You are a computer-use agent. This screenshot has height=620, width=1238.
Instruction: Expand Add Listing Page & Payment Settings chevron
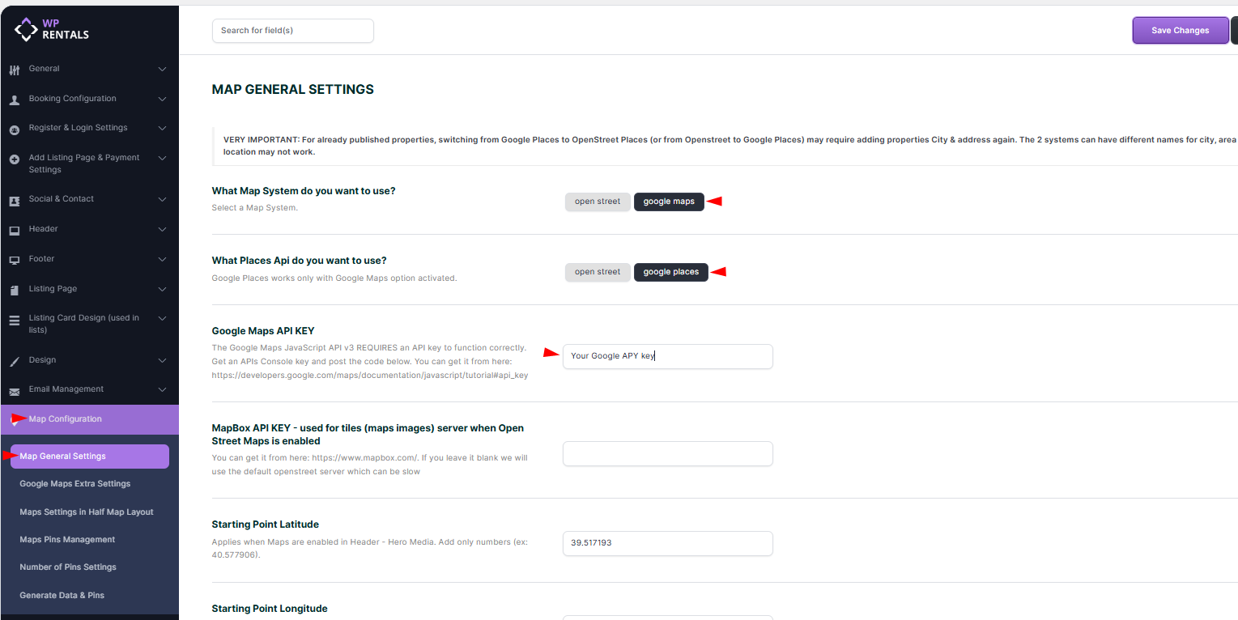coord(162,159)
